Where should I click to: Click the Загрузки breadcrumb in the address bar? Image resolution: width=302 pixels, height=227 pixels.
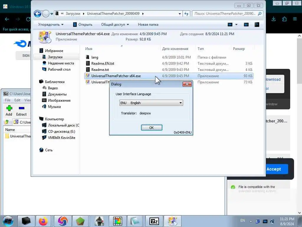(73, 14)
